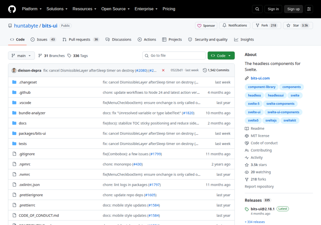Viewport: 321px width, 225px height.
Task: Go to Pricing page
Action: [169, 9]
